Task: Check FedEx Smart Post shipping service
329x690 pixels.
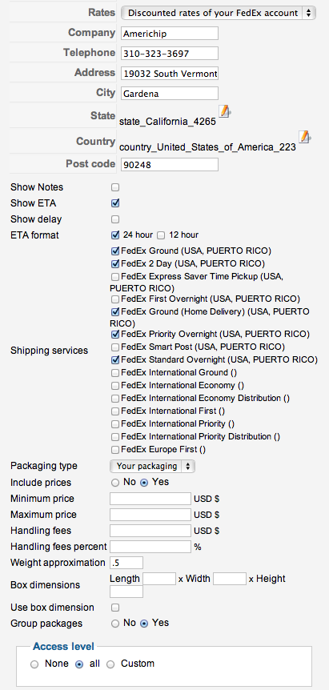Action: pos(115,347)
